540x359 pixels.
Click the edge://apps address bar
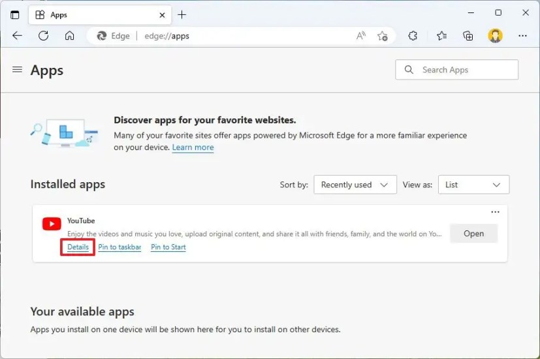tap(241, 36)
